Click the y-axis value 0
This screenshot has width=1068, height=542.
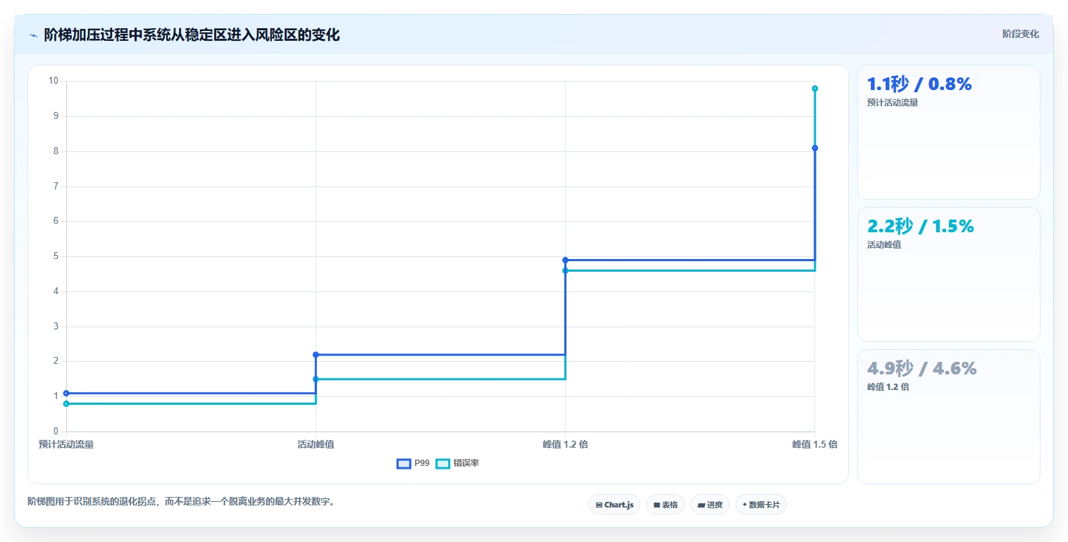coord(56,431)
